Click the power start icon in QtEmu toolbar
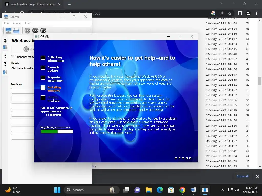 [x=27, y=30]
